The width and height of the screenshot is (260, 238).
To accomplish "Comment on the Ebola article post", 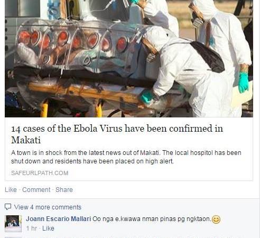I will [36, 190].
